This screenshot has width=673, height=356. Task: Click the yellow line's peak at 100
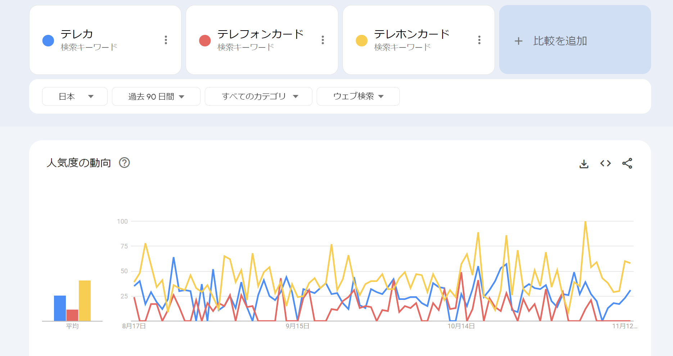click(x=586, y=222)
